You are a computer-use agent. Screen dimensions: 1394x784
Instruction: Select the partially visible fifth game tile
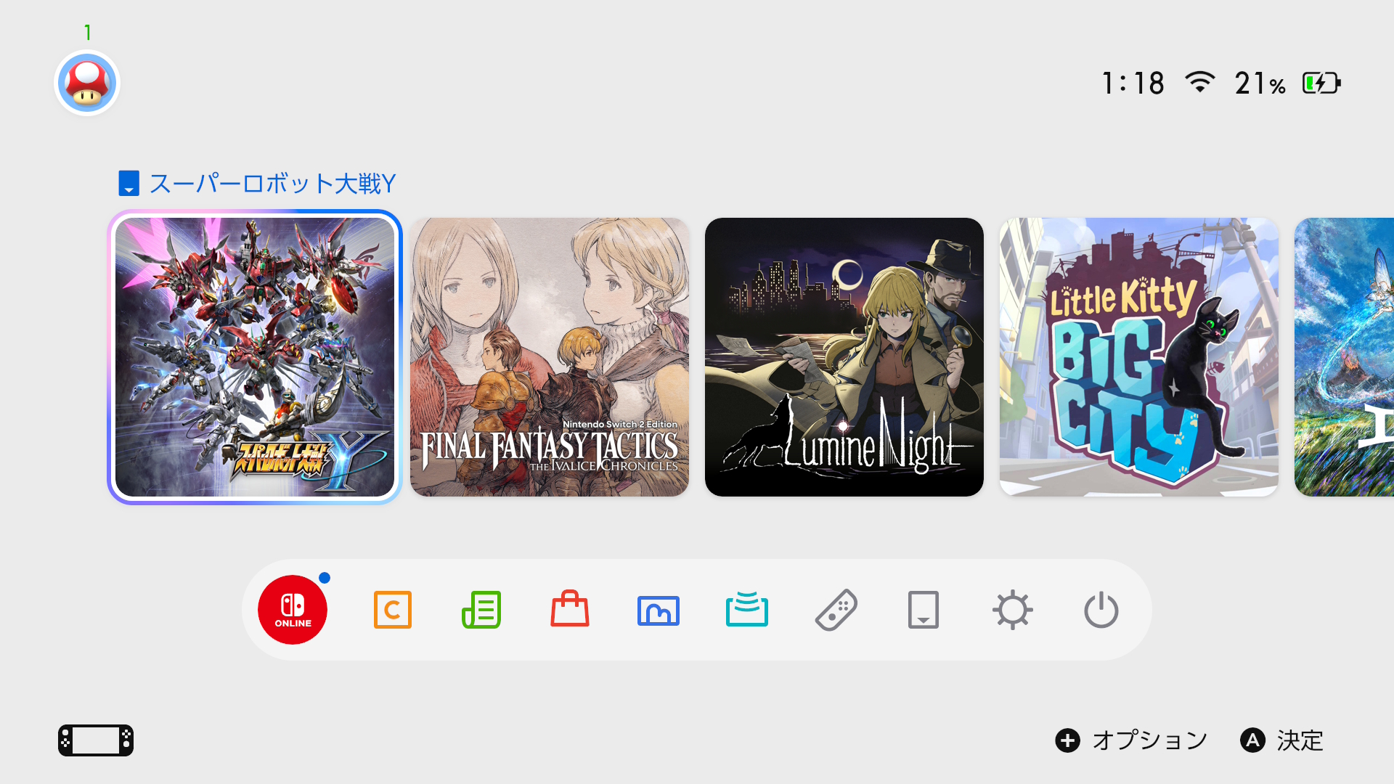tap(1345, 357)
